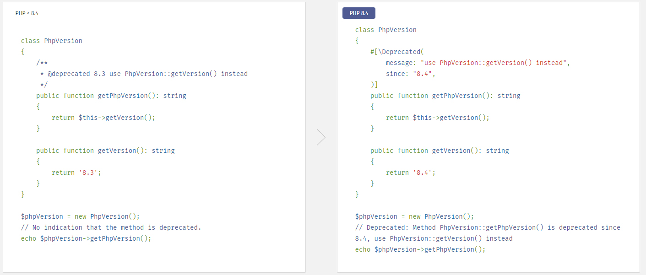Click return '8.4' in the right panel
This screenshot has height=275, width=646.
click(x=411, y=173)
